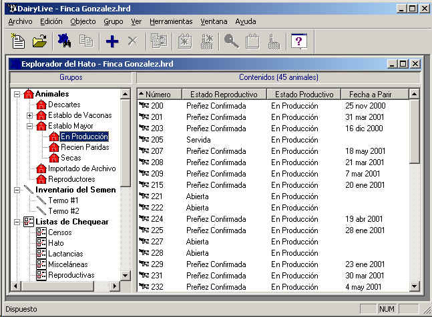Viewport: 432px width, 317px height.
Task: Open the Herramientas menu
Action: tap(171, 21)
